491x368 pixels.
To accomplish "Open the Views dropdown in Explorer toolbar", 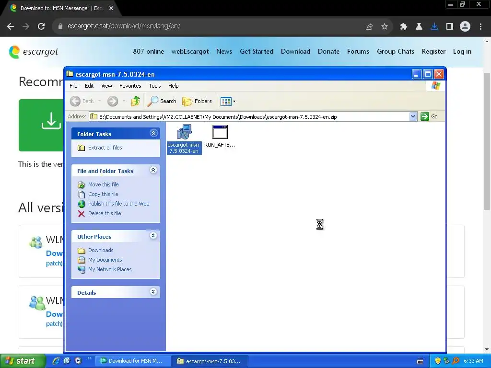I will point(228,101).
